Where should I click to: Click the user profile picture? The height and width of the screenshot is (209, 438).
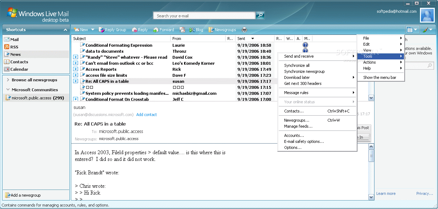[427, 15]
